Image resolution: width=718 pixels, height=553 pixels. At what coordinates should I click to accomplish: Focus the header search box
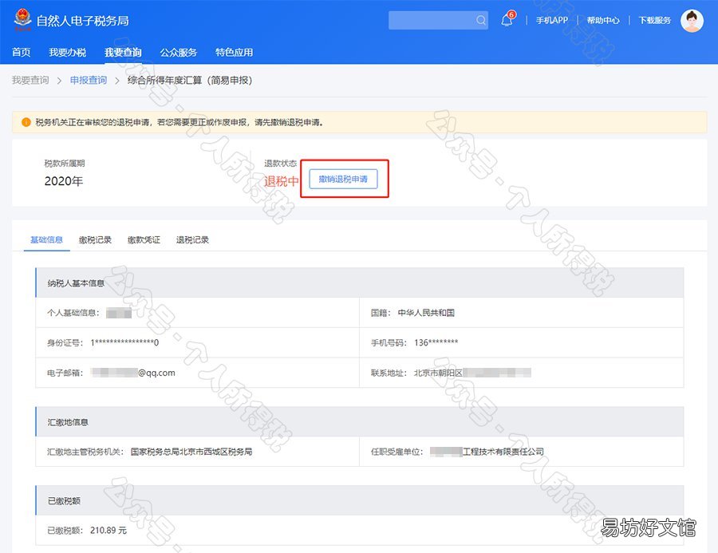[438, 20]
